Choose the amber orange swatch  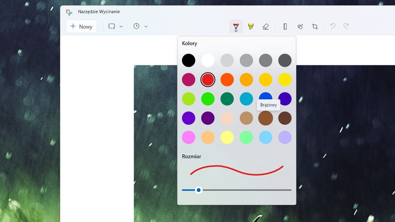point(246,80)
